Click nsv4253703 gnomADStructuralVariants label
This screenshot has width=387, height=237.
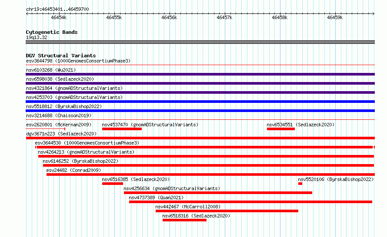(x=74, y=97)
